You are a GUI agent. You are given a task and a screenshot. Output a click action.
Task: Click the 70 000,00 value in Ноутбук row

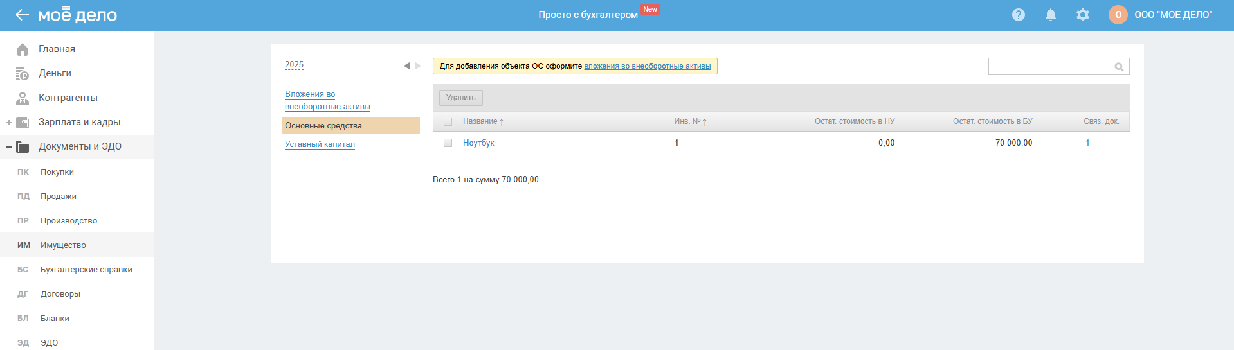1014,143
